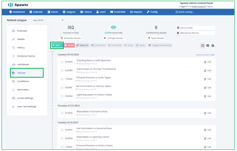Tick checkbox for Pinnacle Prowess vs Turbo Tigers
The height and width of the screenshot is (151, 237).
tap(62, 79)
